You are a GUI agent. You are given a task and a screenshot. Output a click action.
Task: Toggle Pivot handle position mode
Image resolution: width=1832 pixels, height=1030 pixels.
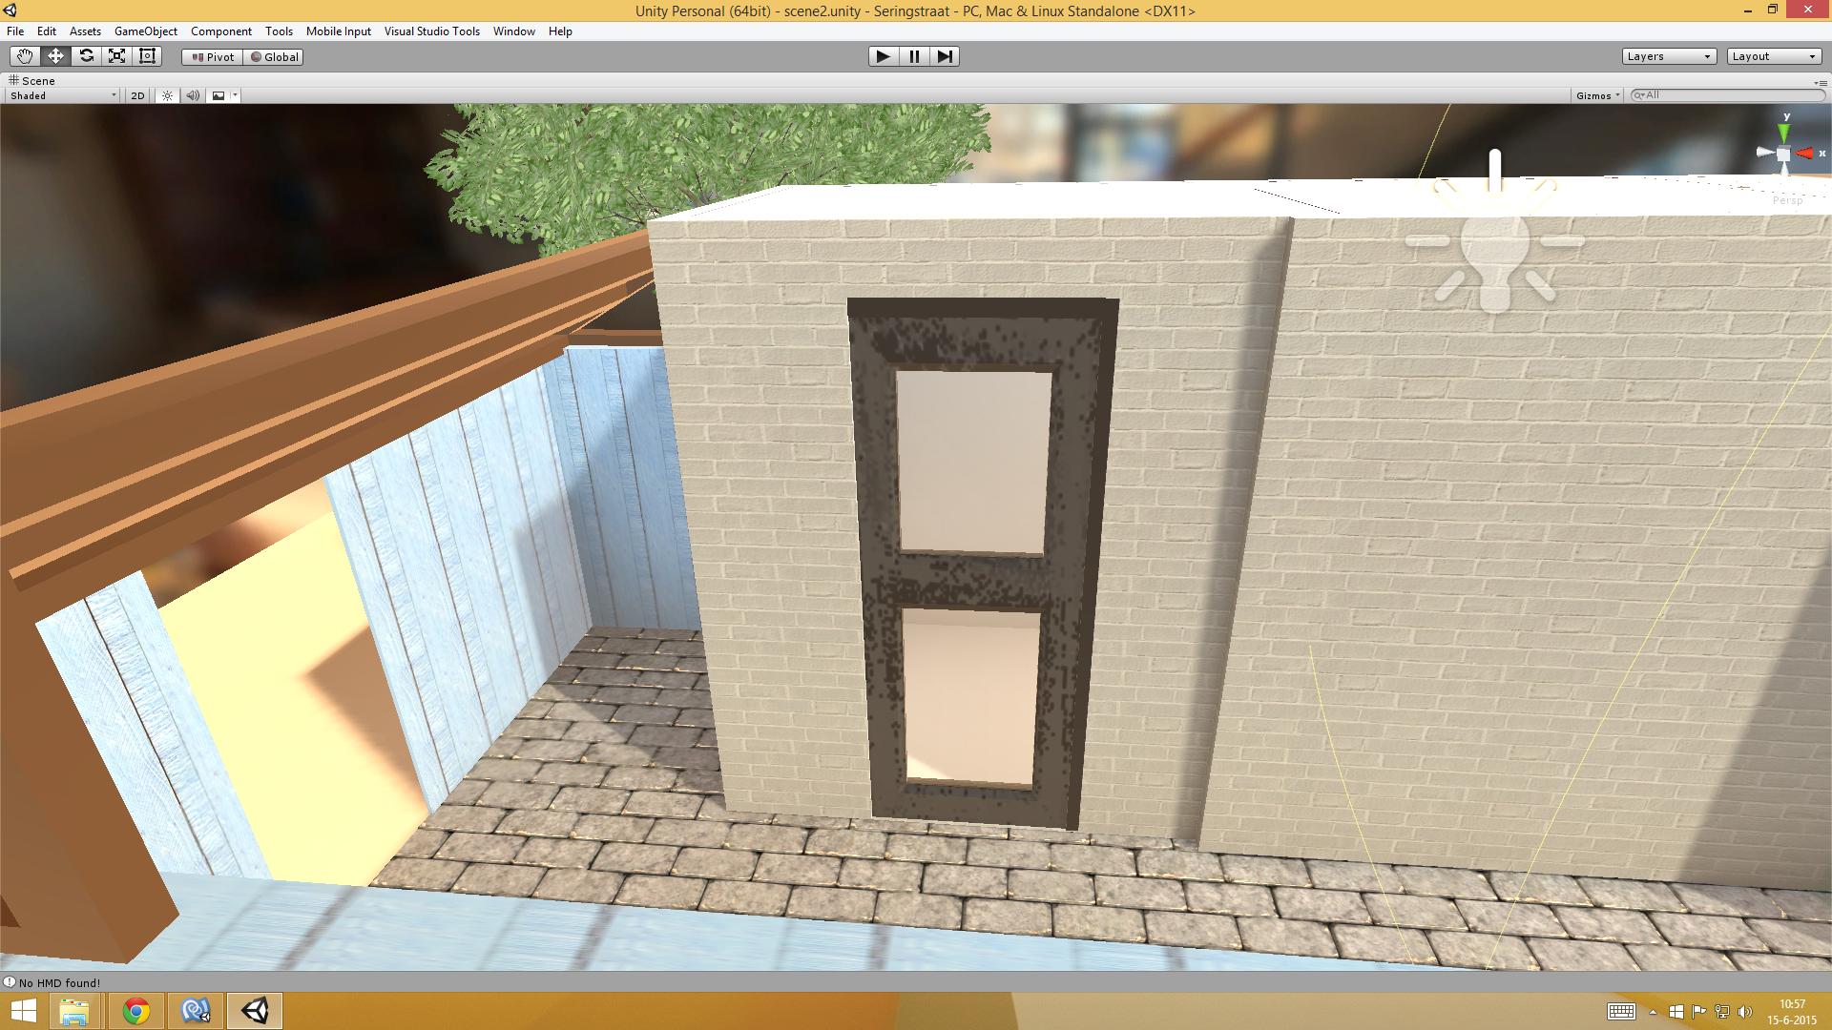click(x=213, y=57)
